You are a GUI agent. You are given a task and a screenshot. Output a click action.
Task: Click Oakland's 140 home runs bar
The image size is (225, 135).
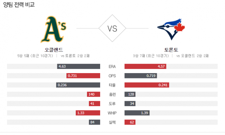pos(93,94)
